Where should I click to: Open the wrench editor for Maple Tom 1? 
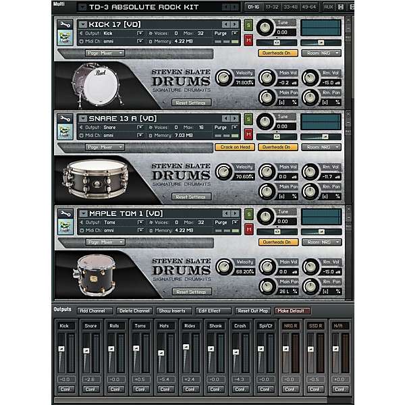(x=65, y=213)
